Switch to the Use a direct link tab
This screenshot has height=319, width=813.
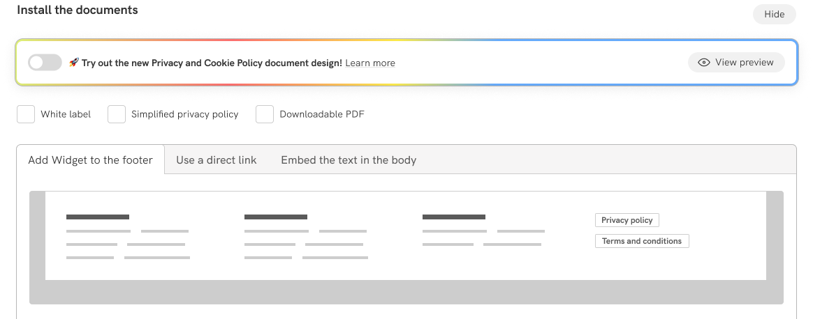tap(217, 160)
